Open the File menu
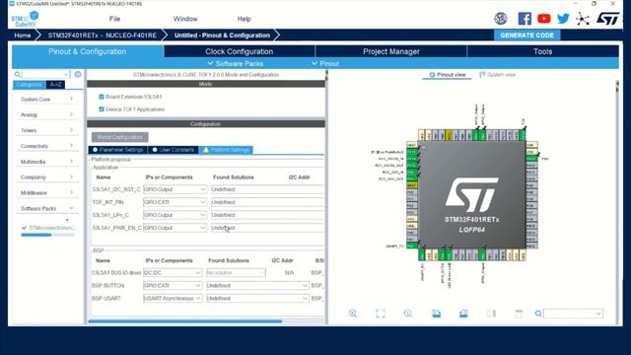 tap(114, 19)
